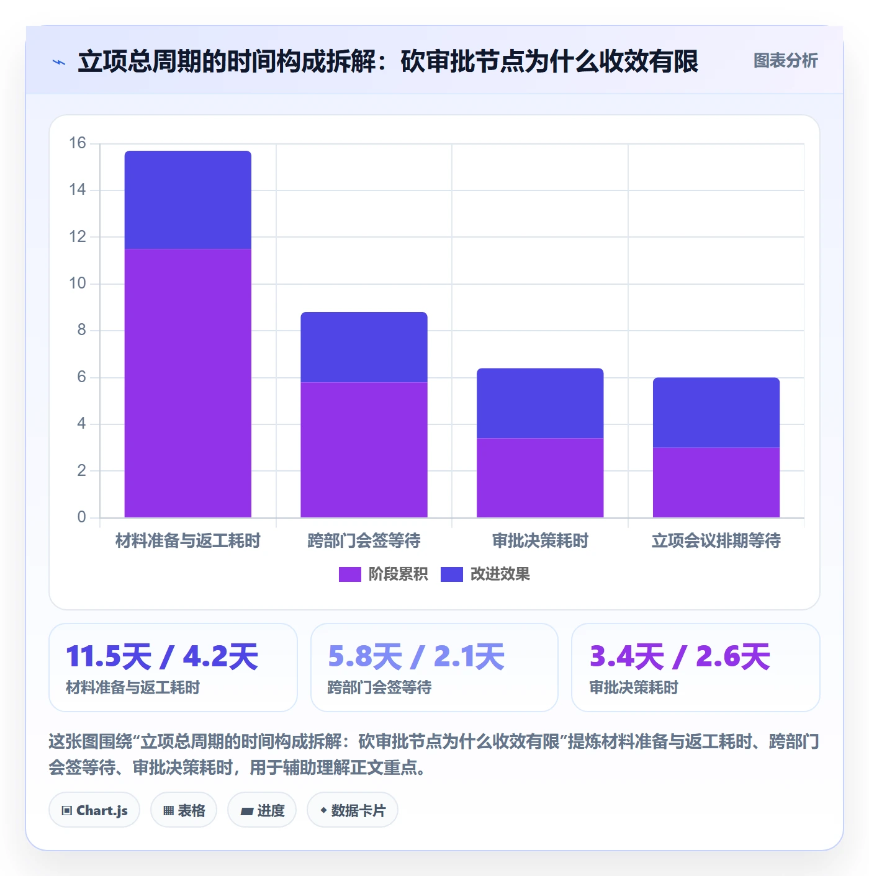
Task: Click the 审批决策耗时 x-axis label
Action: 540,541
